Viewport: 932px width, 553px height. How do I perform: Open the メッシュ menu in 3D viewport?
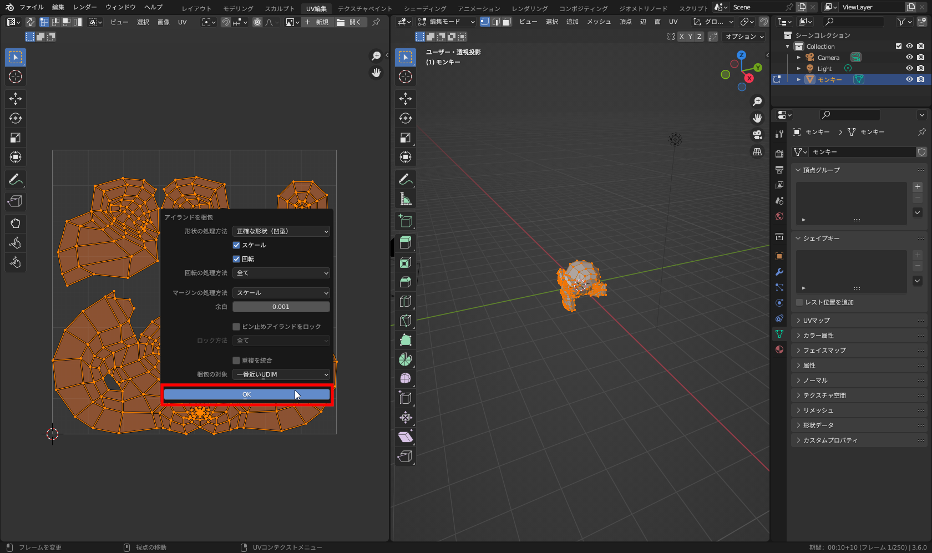(x=599, y=22)
